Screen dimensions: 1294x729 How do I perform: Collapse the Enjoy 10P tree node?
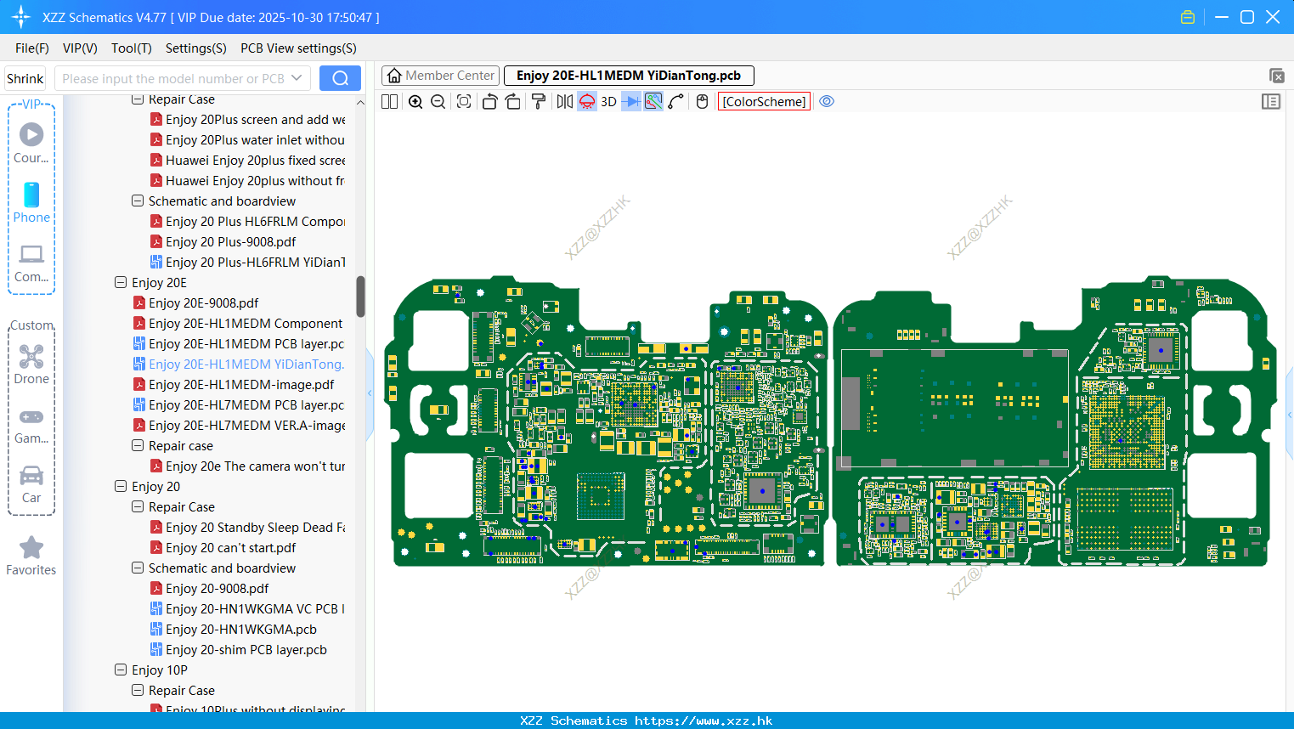[121, 670]
